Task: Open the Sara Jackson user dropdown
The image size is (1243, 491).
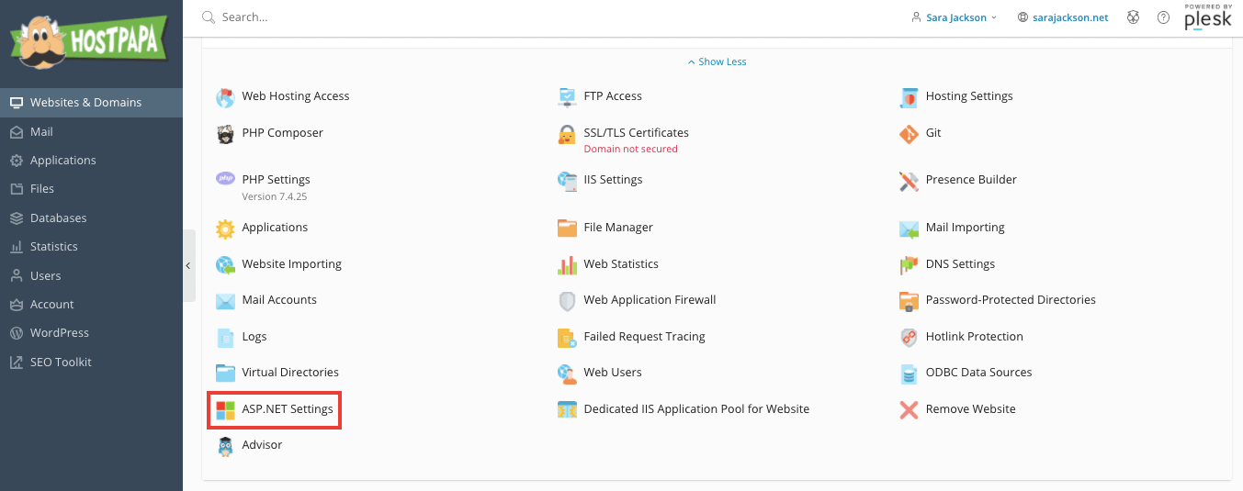Action: point(954,17)
